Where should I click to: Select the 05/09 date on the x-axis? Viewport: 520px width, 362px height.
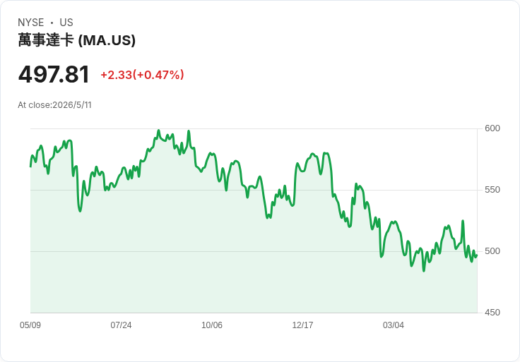30,325
